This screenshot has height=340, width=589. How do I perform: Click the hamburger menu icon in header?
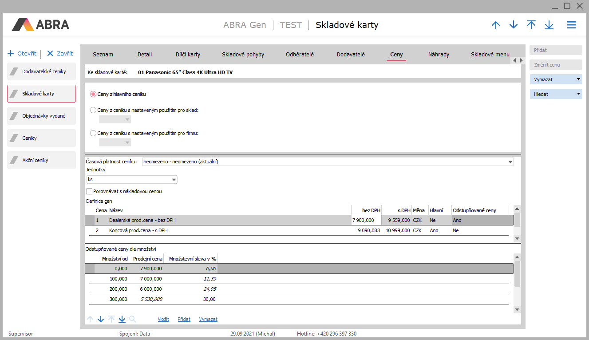point(571,25)
